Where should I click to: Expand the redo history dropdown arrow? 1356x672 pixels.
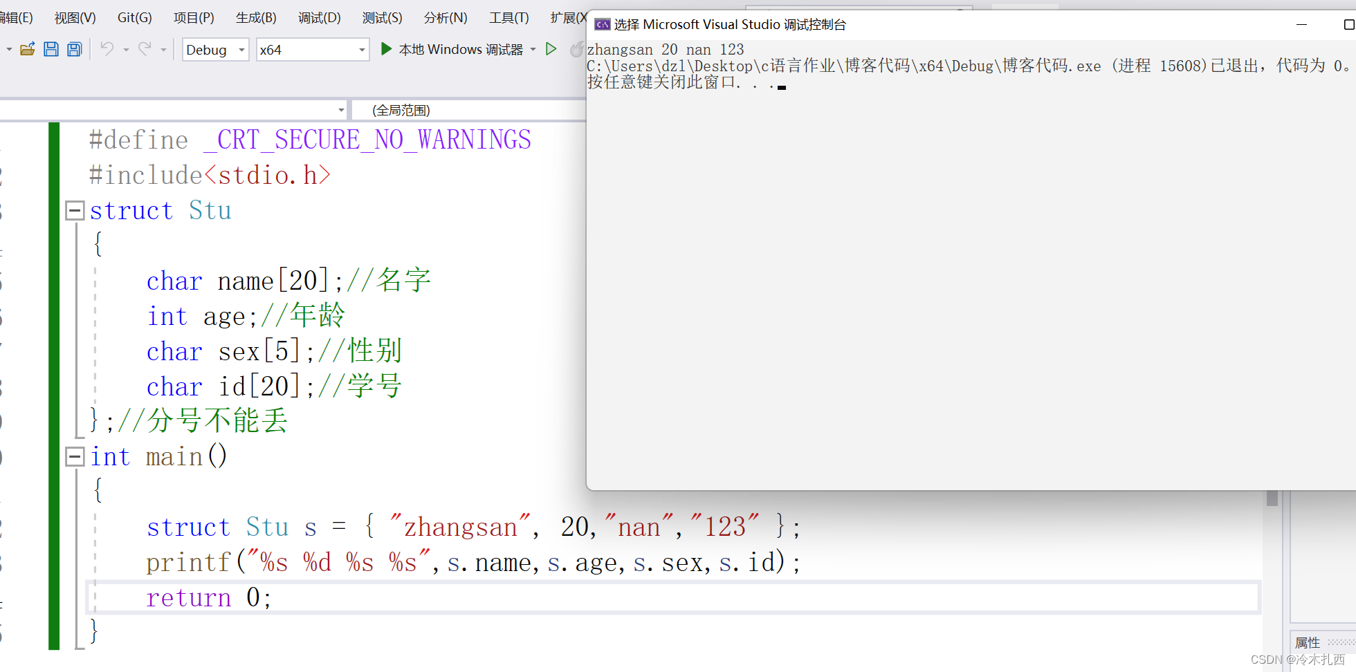(163, 50)
